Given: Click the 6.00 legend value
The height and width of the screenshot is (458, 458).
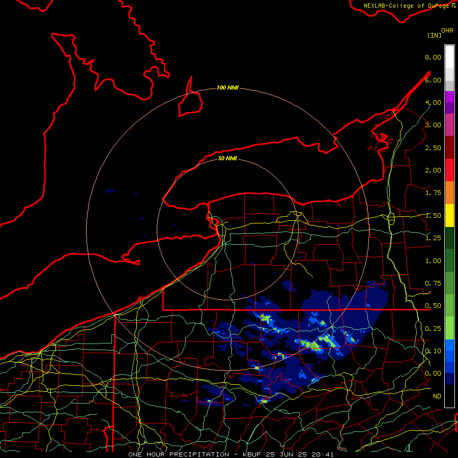Looking at the screenshot, I should click(433, 80).
